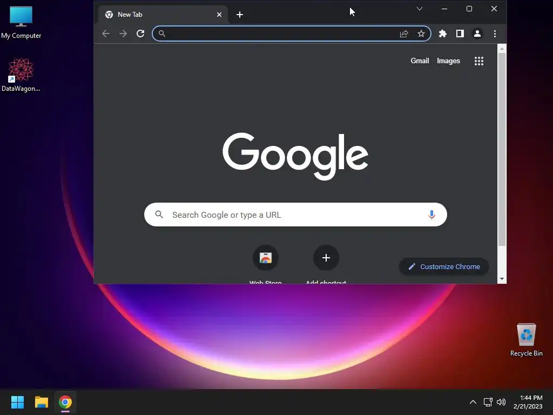Click the Search Google or type a URL box
The width and height of the screenshot is (553, 415).
click(295, 215)
